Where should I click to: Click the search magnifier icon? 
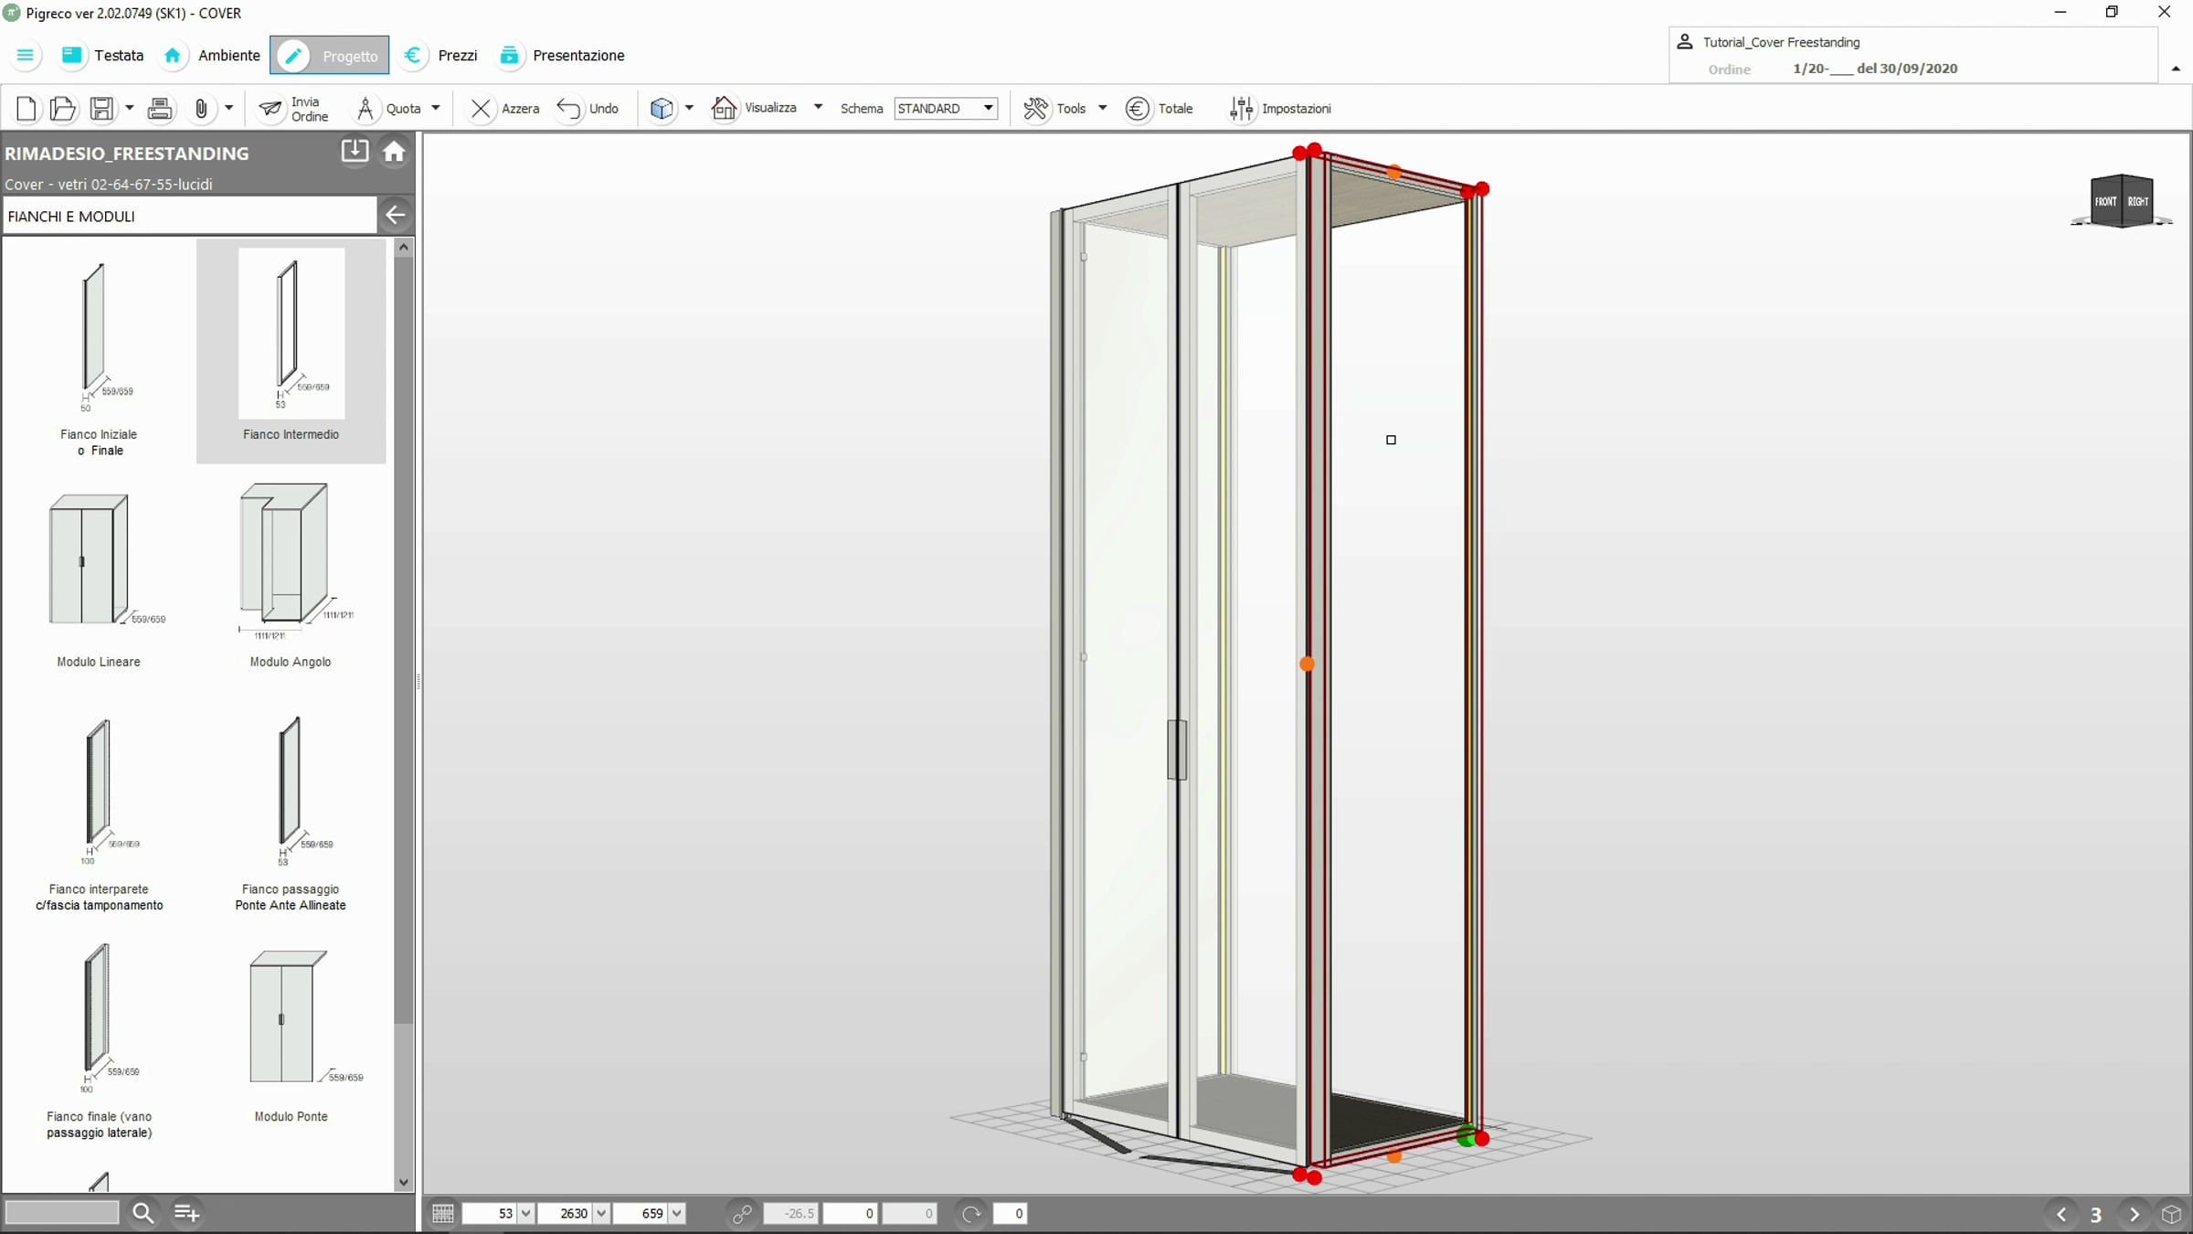click(x=143, y=1213)
